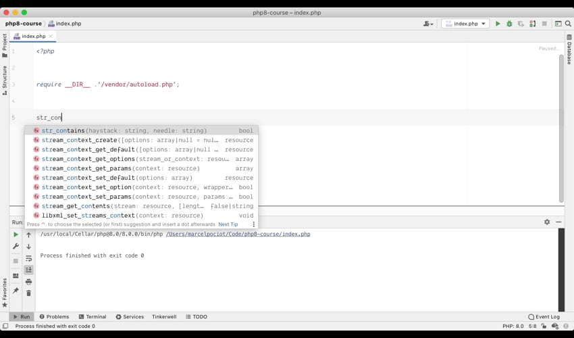
Task: Click down arrow in Run console
Action: 28,247
